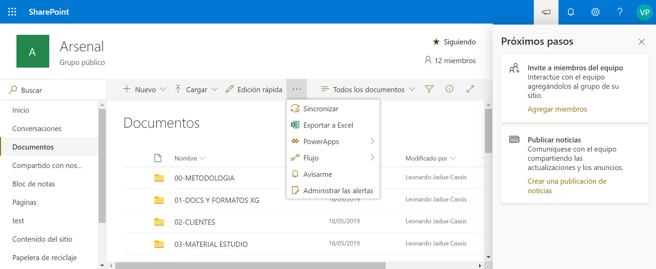Click the expand full-screen arrows icon
The image size is (656, 269).
(470, 89)
